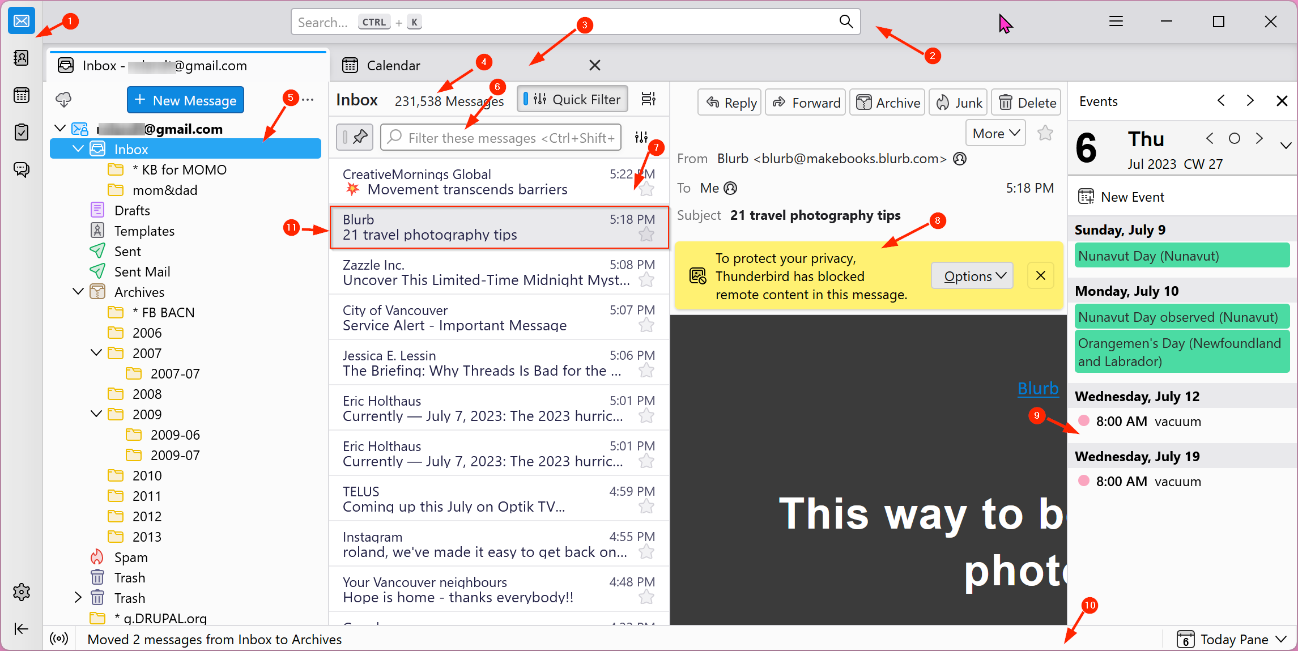This screenshot has width=1298, height=651.
Task: Open the Chat space icon
Action: [x=22, y=169]
